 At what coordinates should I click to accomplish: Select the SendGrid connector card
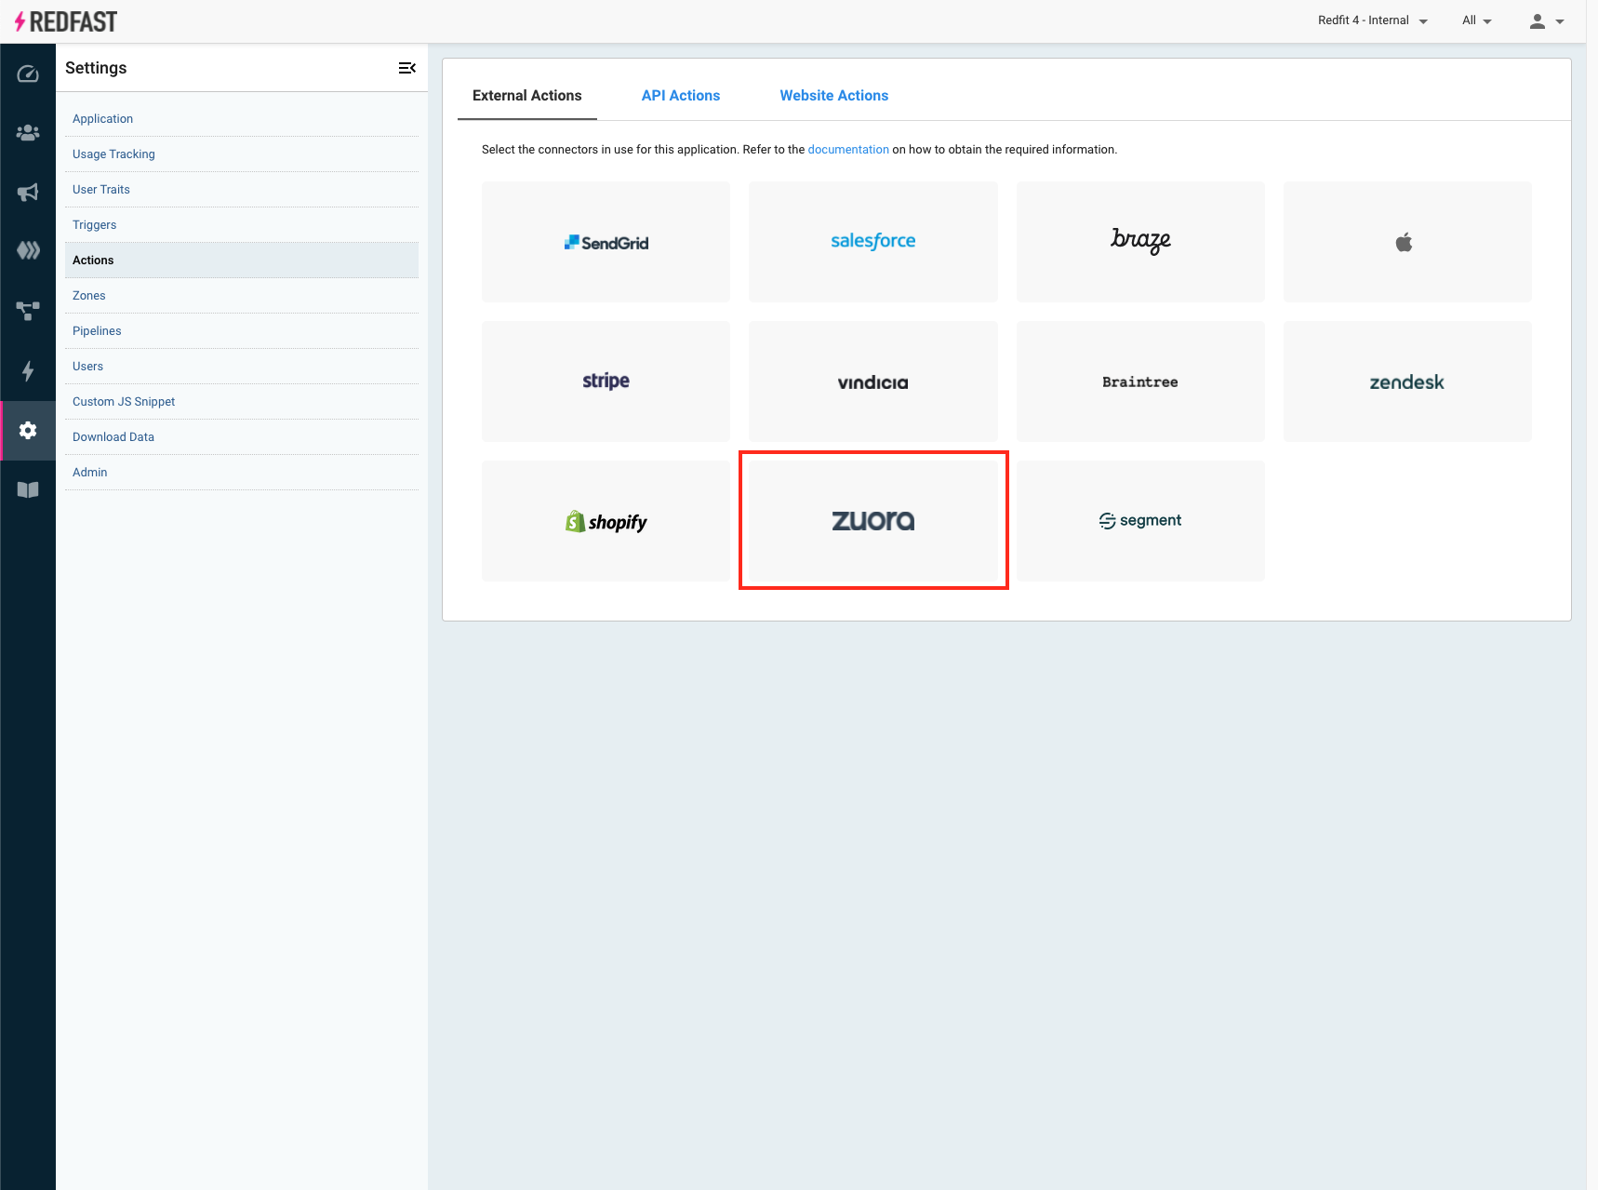606,242
